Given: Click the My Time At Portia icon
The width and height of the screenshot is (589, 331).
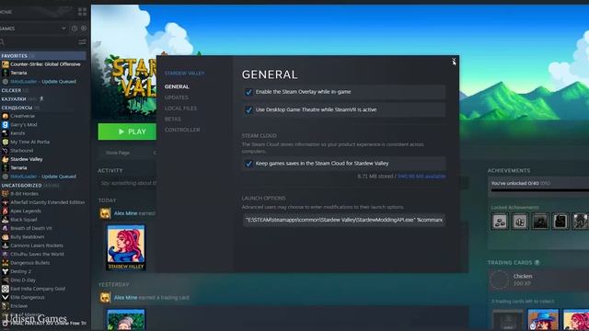Looking at the screenshot, I should [6, 142].
